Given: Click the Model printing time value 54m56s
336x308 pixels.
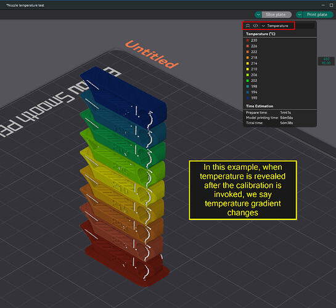Looking at the screenshot, I should coord(287,118).
